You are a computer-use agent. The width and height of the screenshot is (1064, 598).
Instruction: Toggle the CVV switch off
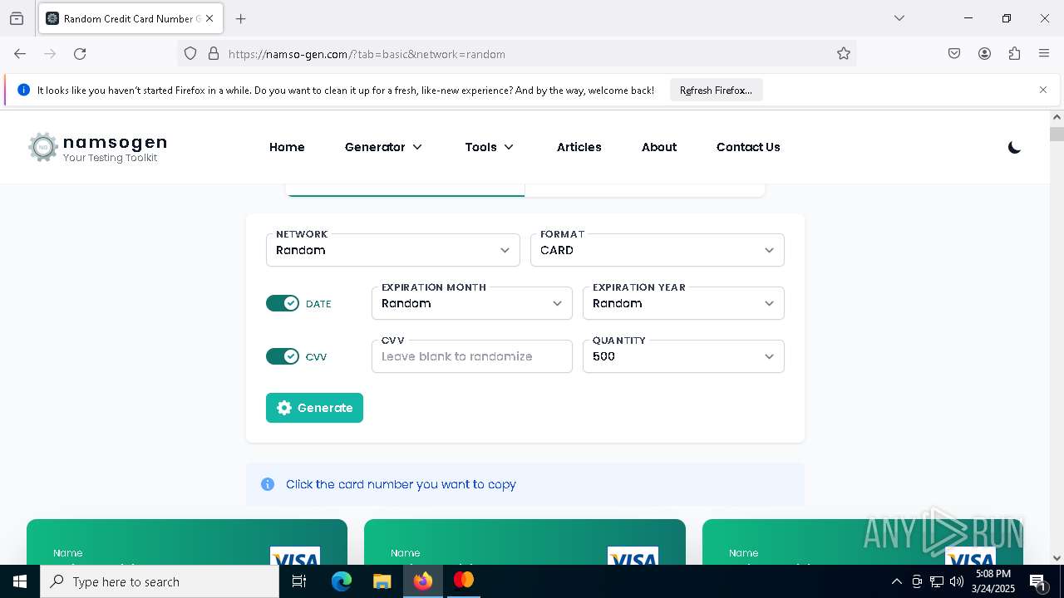[x=283, y=356]
